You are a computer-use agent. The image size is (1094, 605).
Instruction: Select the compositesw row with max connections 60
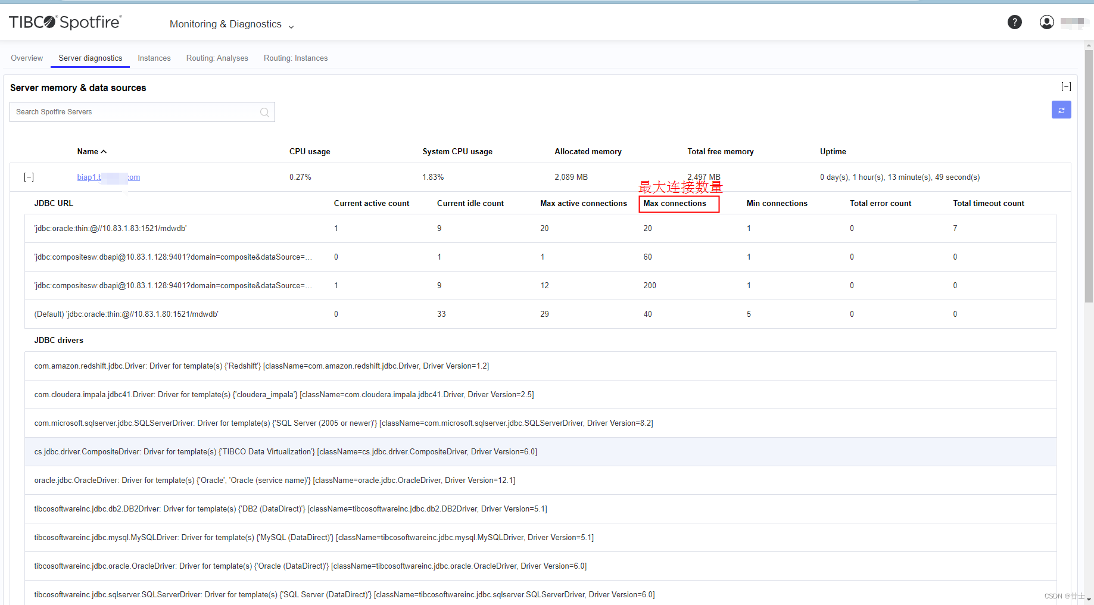pos(540,257)
